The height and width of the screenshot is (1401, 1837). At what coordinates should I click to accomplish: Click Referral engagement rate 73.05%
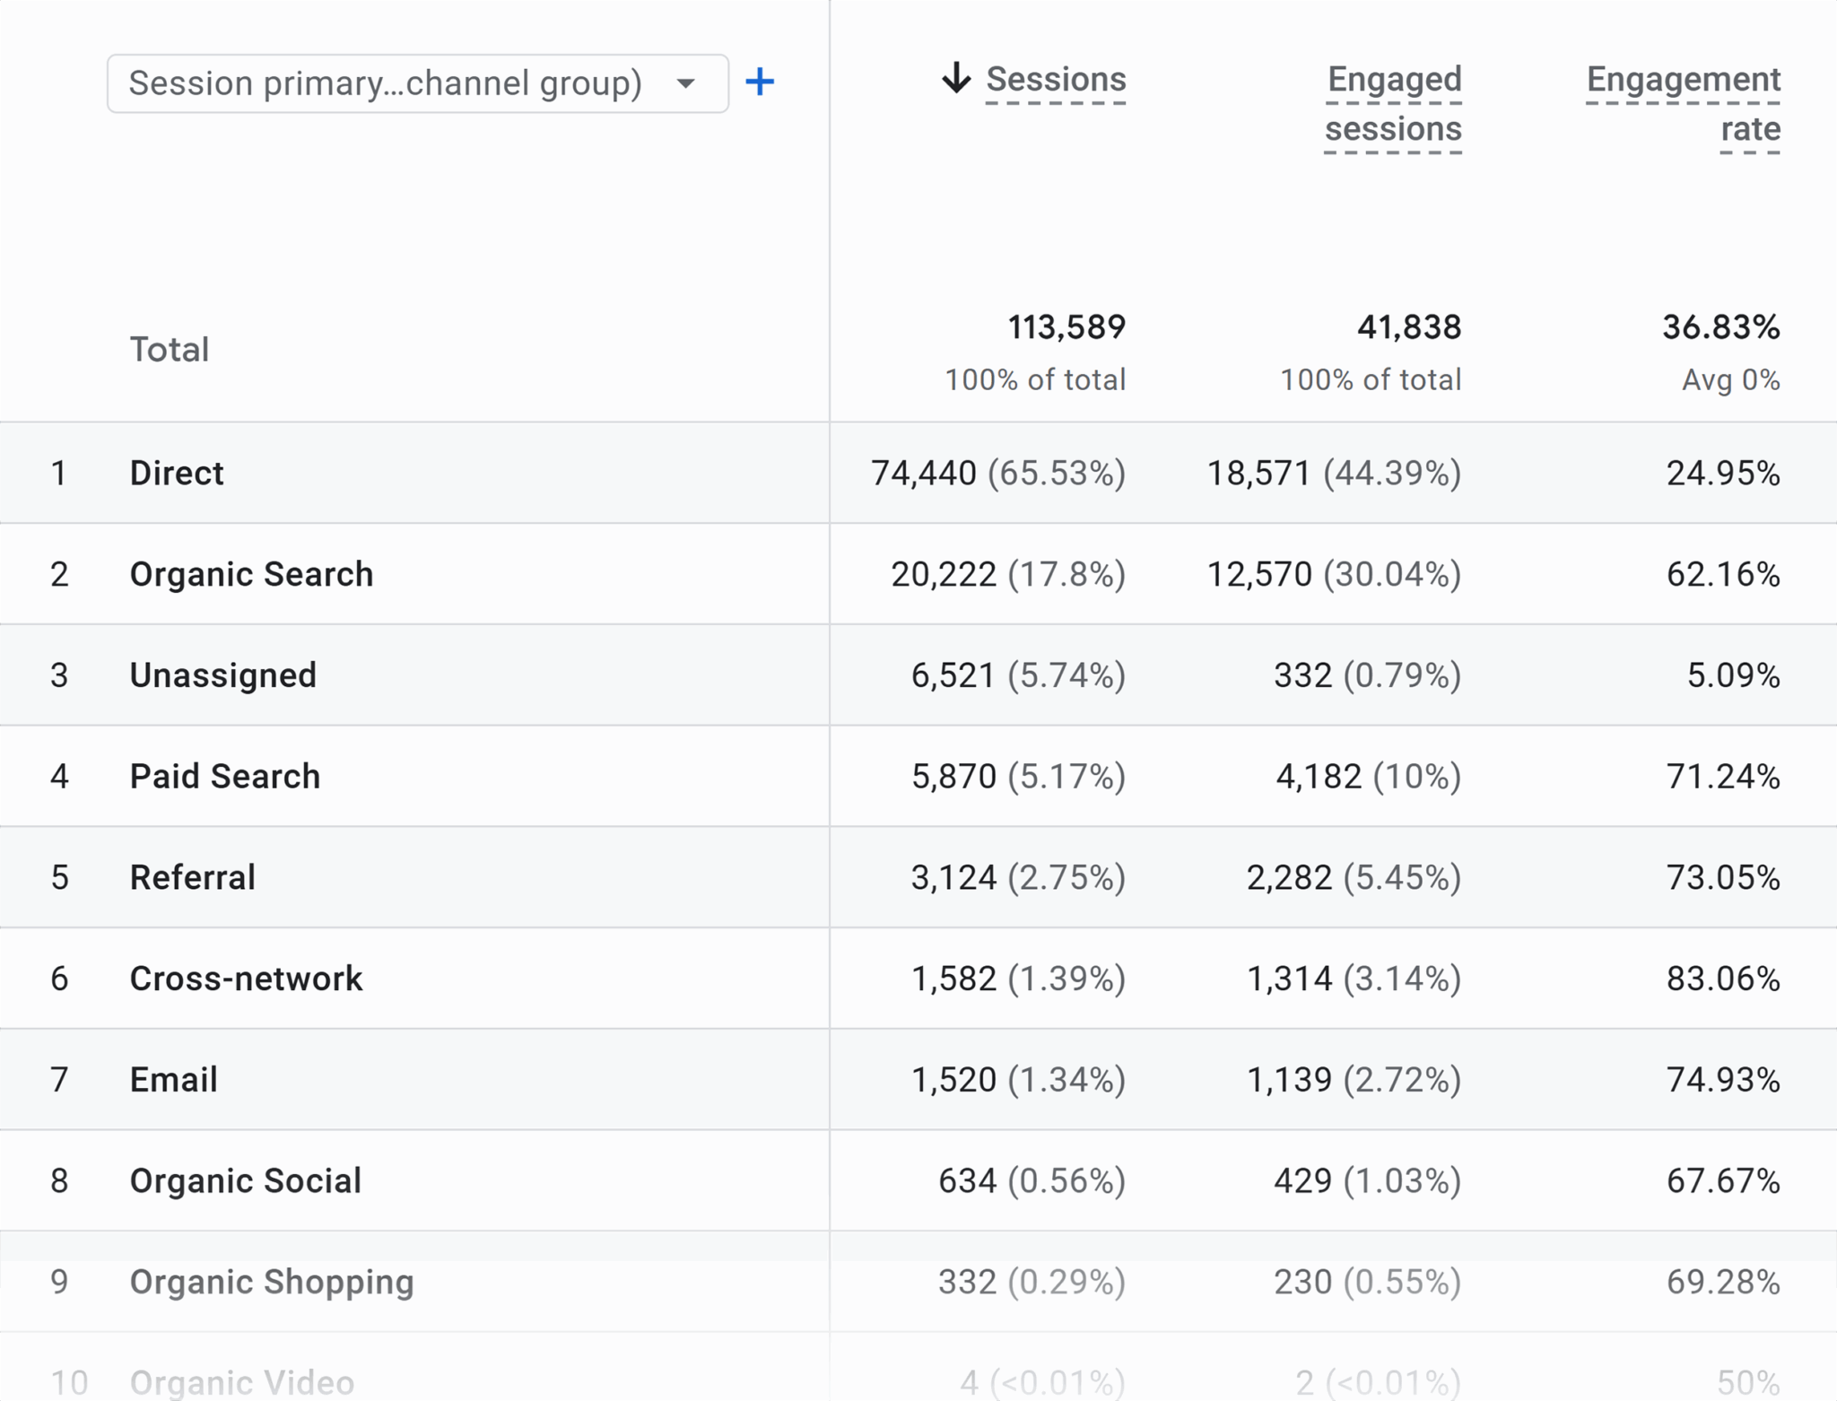(1723, 877)
